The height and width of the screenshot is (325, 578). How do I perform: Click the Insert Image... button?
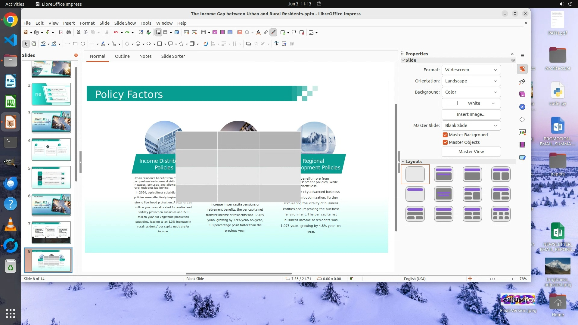coord(471,114)
